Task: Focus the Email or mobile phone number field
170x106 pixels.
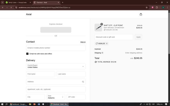Action: pos(56,48)
